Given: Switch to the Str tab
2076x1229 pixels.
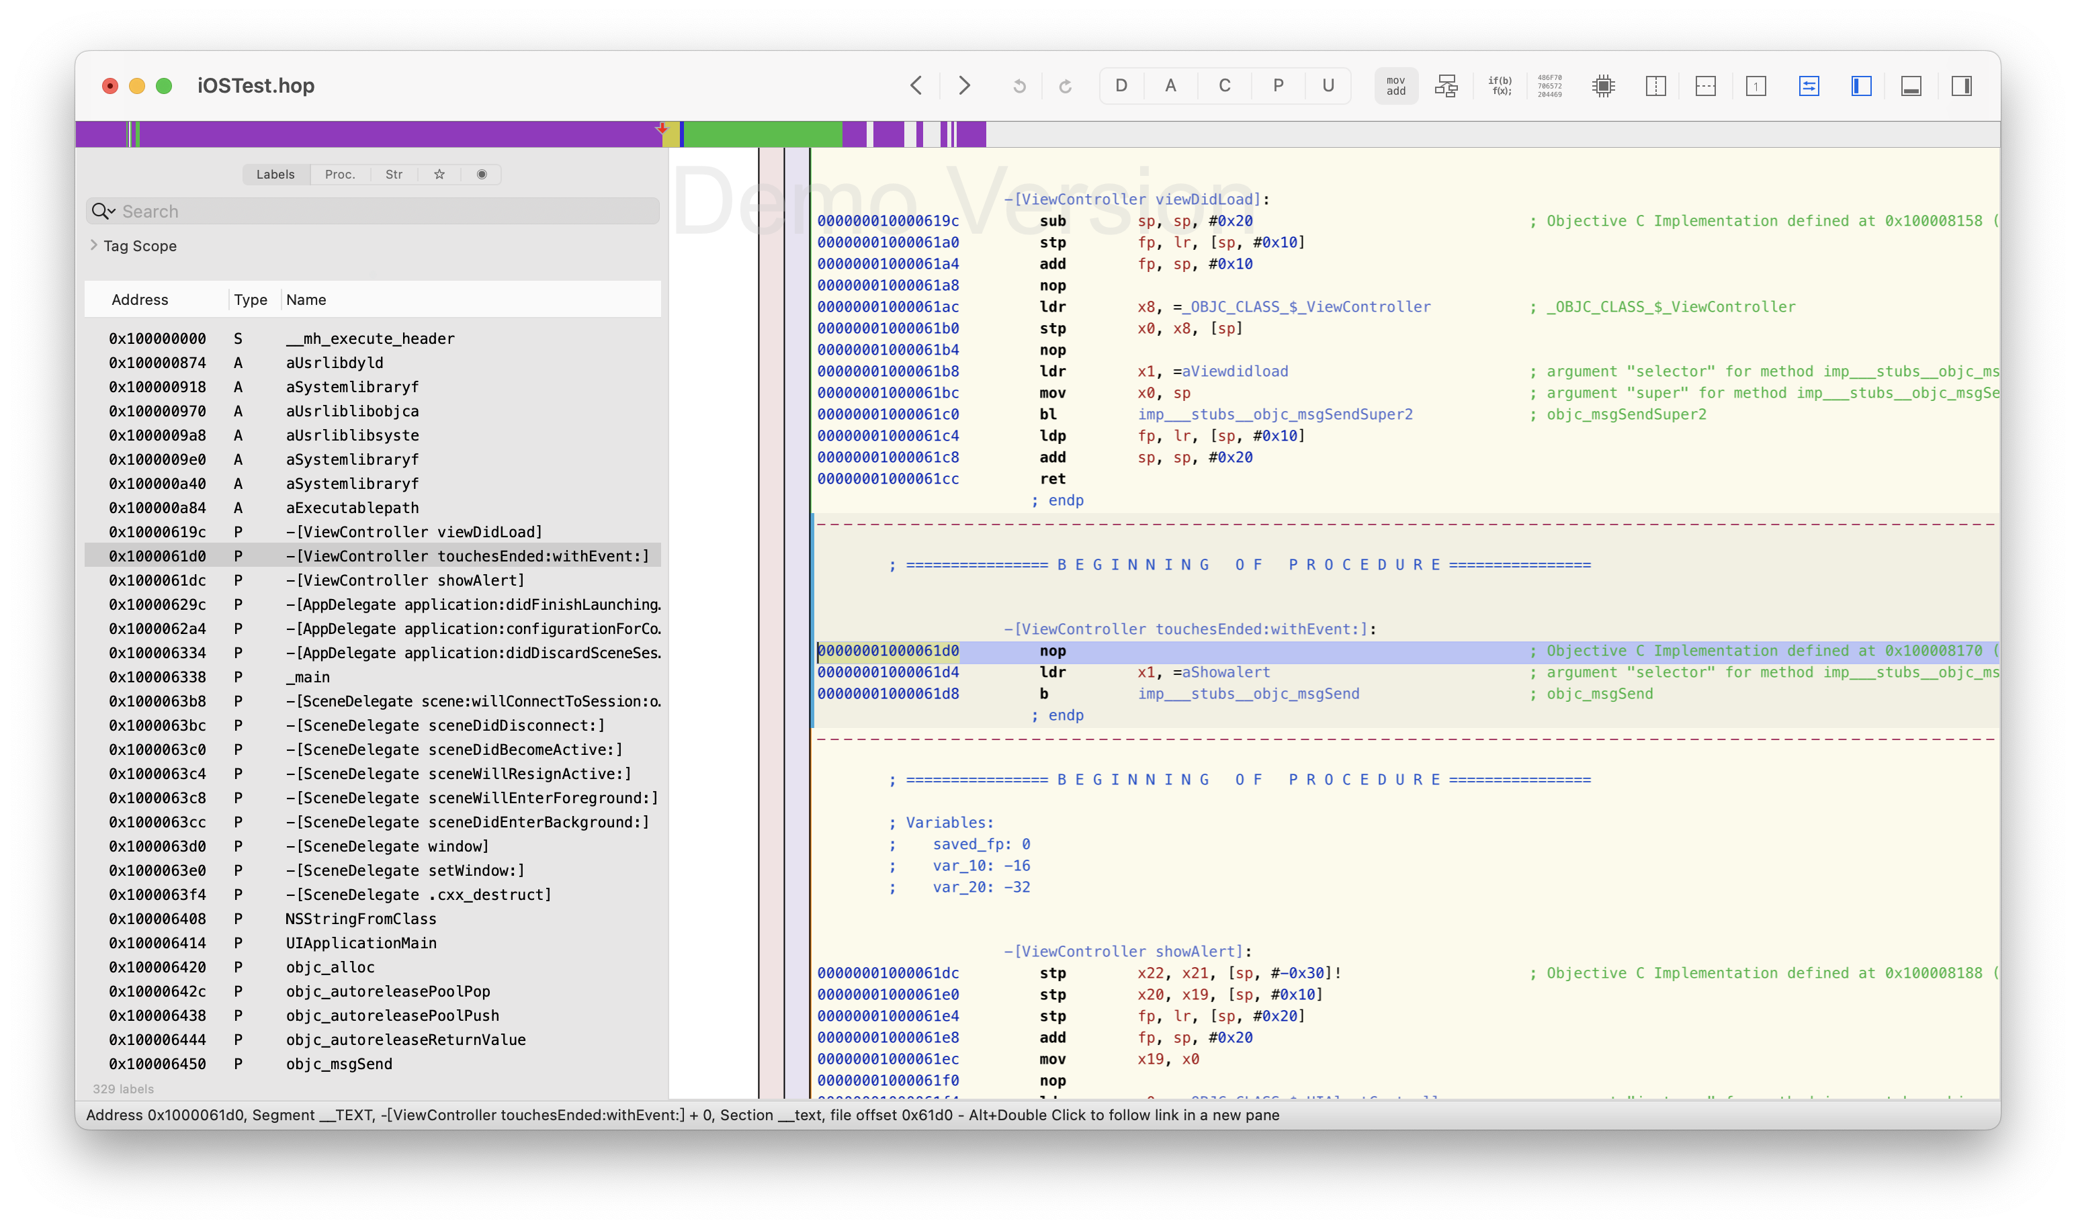Looking at the screenshot, I should point(394,174).
